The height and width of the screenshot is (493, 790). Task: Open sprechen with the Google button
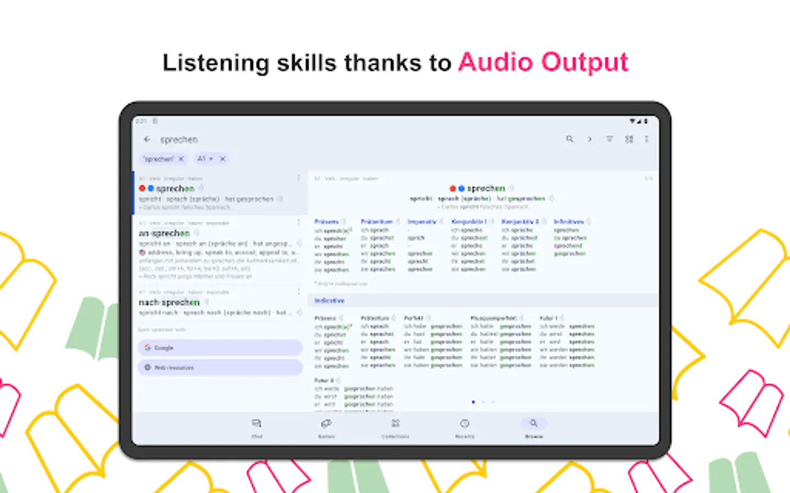point(219,348)
